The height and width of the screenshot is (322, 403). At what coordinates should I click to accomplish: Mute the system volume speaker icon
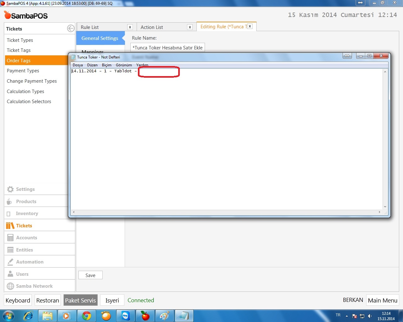click(370, 315)
